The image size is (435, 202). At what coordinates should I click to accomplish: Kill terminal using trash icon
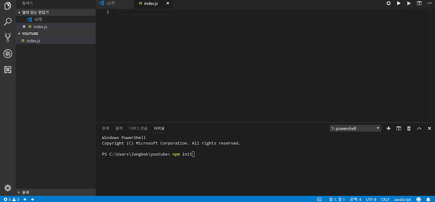409,128
